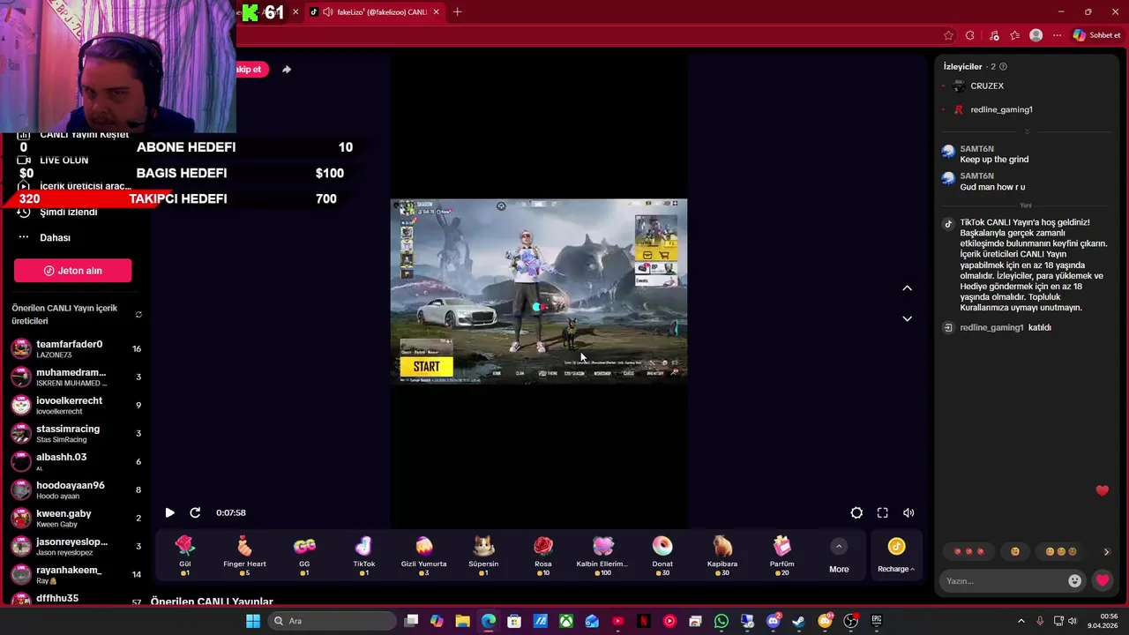Send the Gül rose gift

click(x=185, y=556)
